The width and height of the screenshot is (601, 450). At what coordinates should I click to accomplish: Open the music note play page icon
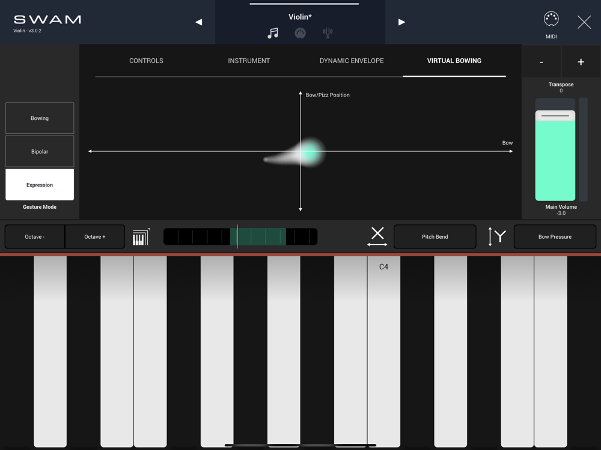(x=273, y=33)
